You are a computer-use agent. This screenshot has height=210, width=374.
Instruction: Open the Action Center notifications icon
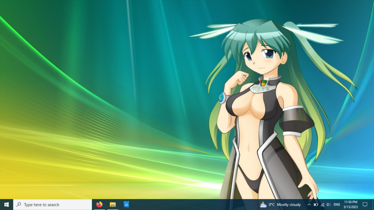[x=365, y=204]
